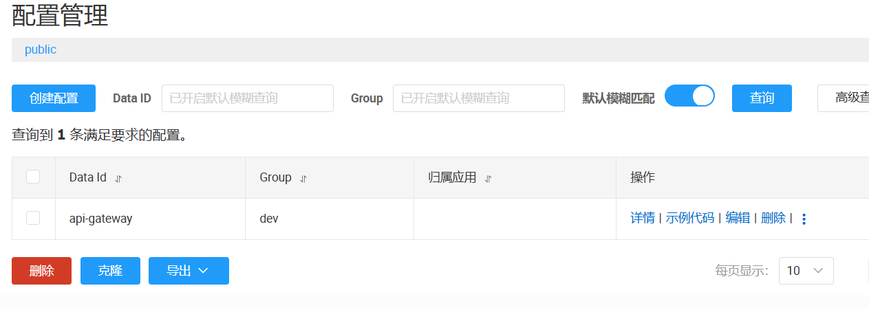This screenshot has width=869, height=310.
Task: Click 编辑 link in the api-gateway row
Action: pos(738,218)
